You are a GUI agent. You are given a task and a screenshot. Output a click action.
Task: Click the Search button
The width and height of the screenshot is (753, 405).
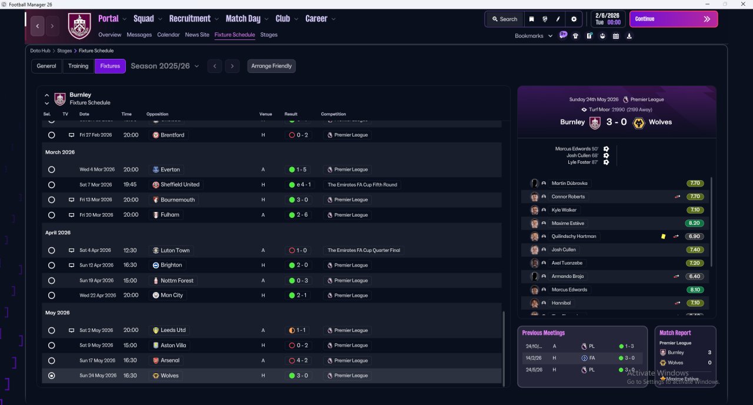click(x=505, y=19)
